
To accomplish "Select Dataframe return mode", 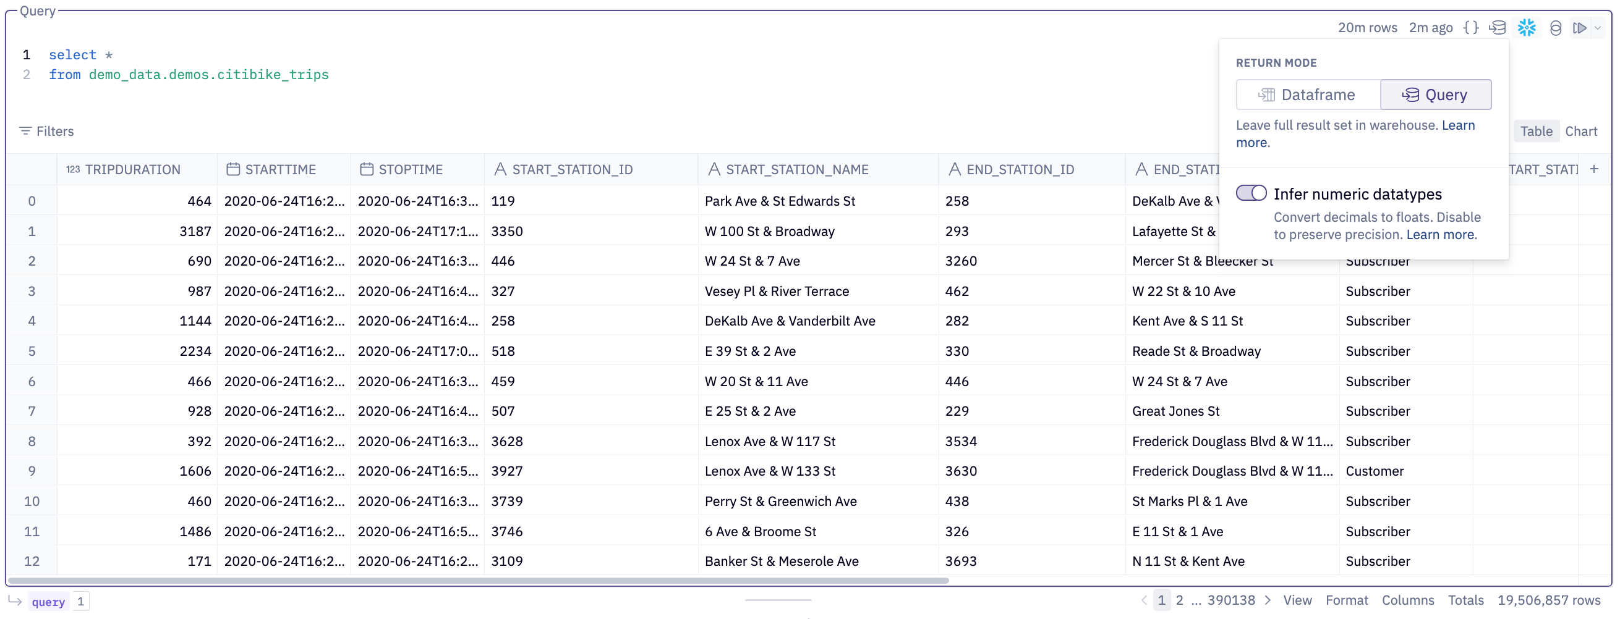I will [x=1308, y=95].
